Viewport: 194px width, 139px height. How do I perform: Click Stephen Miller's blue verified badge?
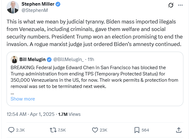58,4
